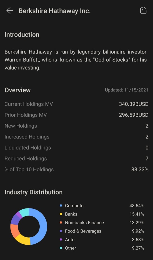
Task: Tap the Reduced Holdings row
Action: (76, 159)
